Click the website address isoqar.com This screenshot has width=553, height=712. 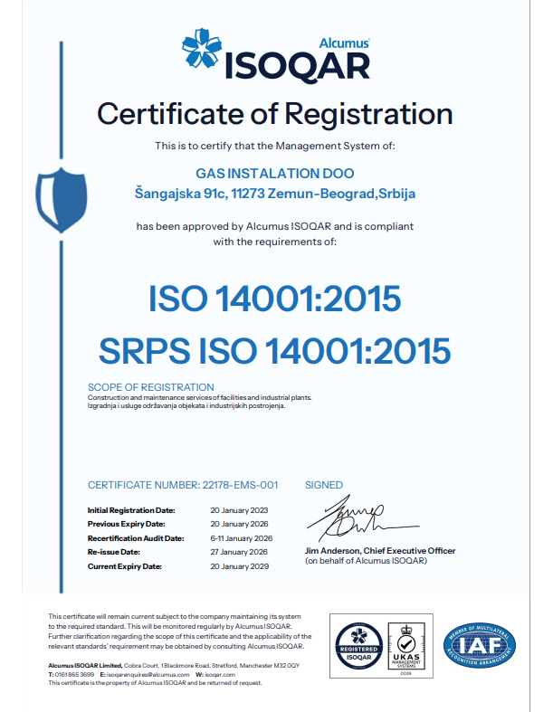(220, 675)
